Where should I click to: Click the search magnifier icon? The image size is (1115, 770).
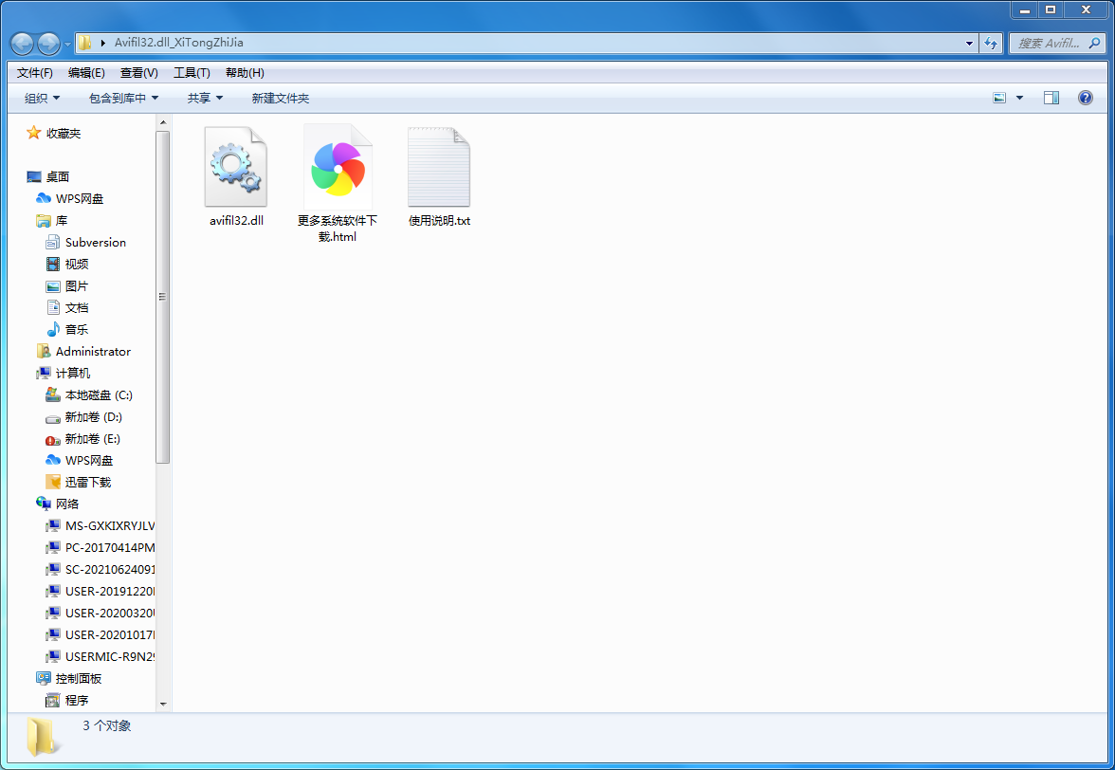(x=1094, y=43)
